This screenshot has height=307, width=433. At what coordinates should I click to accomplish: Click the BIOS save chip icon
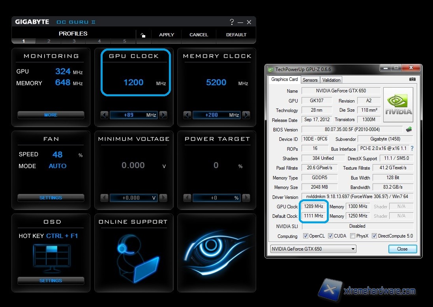409,129
